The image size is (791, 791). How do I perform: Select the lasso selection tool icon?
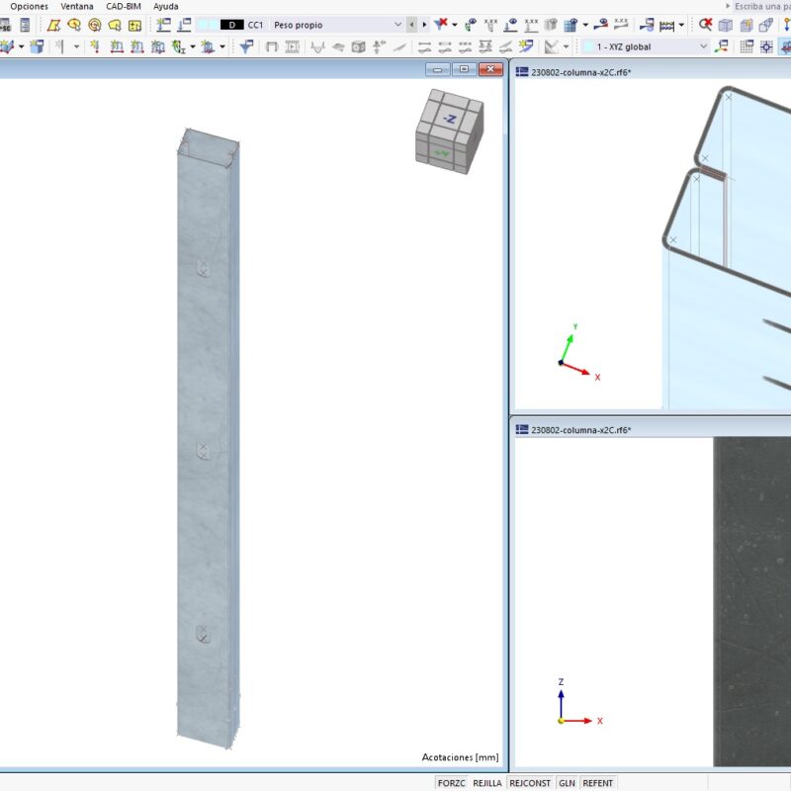coord(74,25)
